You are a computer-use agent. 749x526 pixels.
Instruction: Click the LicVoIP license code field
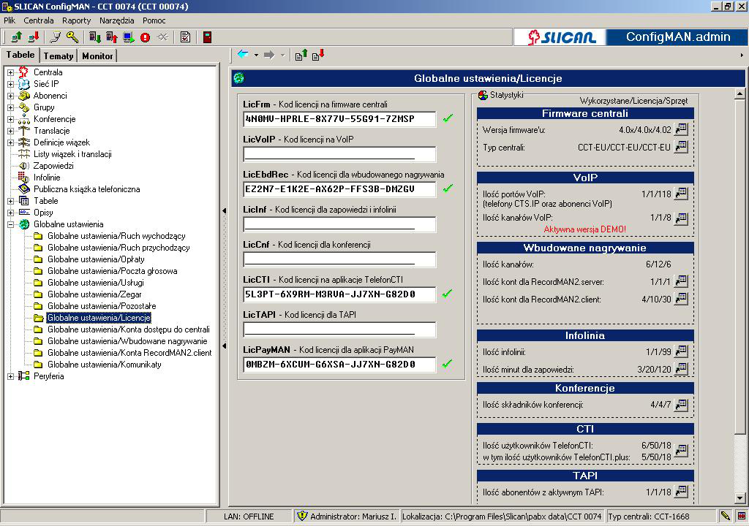[x=339, y=154]
